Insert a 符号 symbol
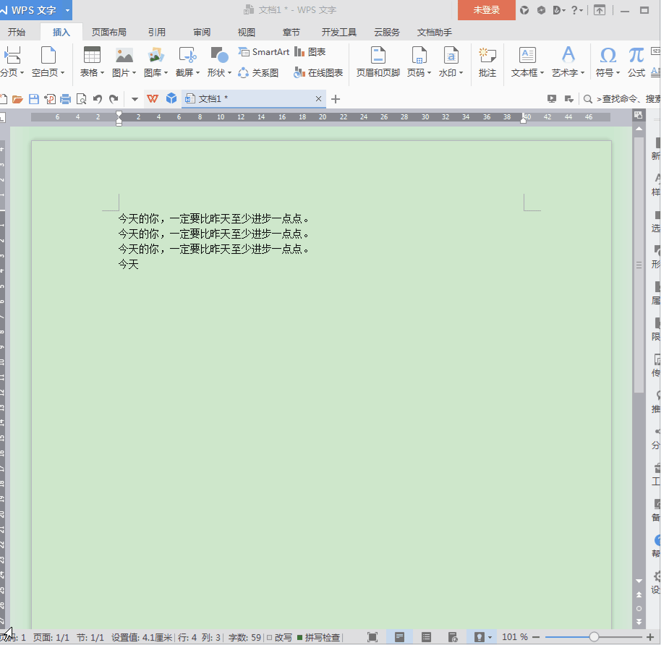Viewport: 661px width, 645px height. point(607,62)
